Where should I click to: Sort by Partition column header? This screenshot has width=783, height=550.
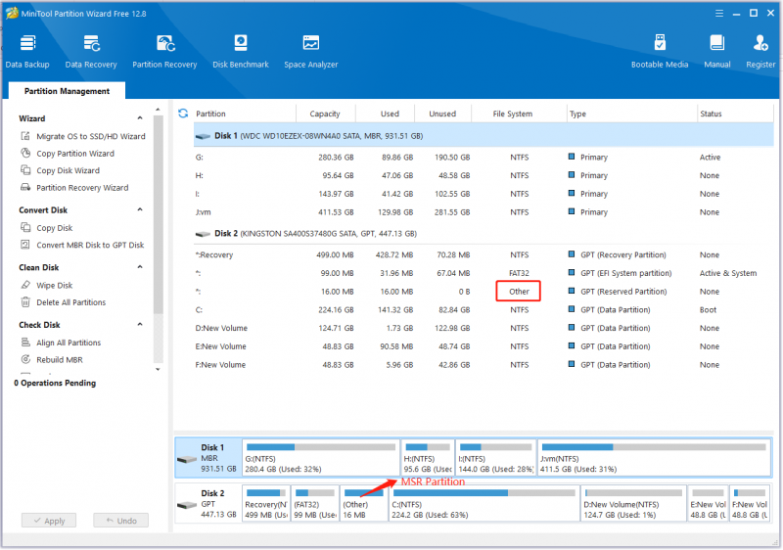(210, 114)
